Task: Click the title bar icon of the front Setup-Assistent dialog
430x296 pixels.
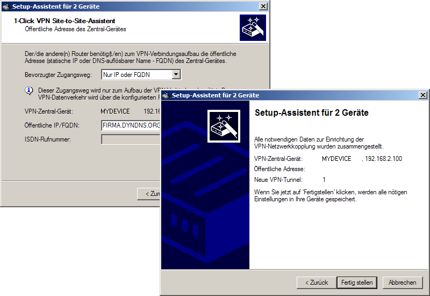Action: [x=166, y=95]
